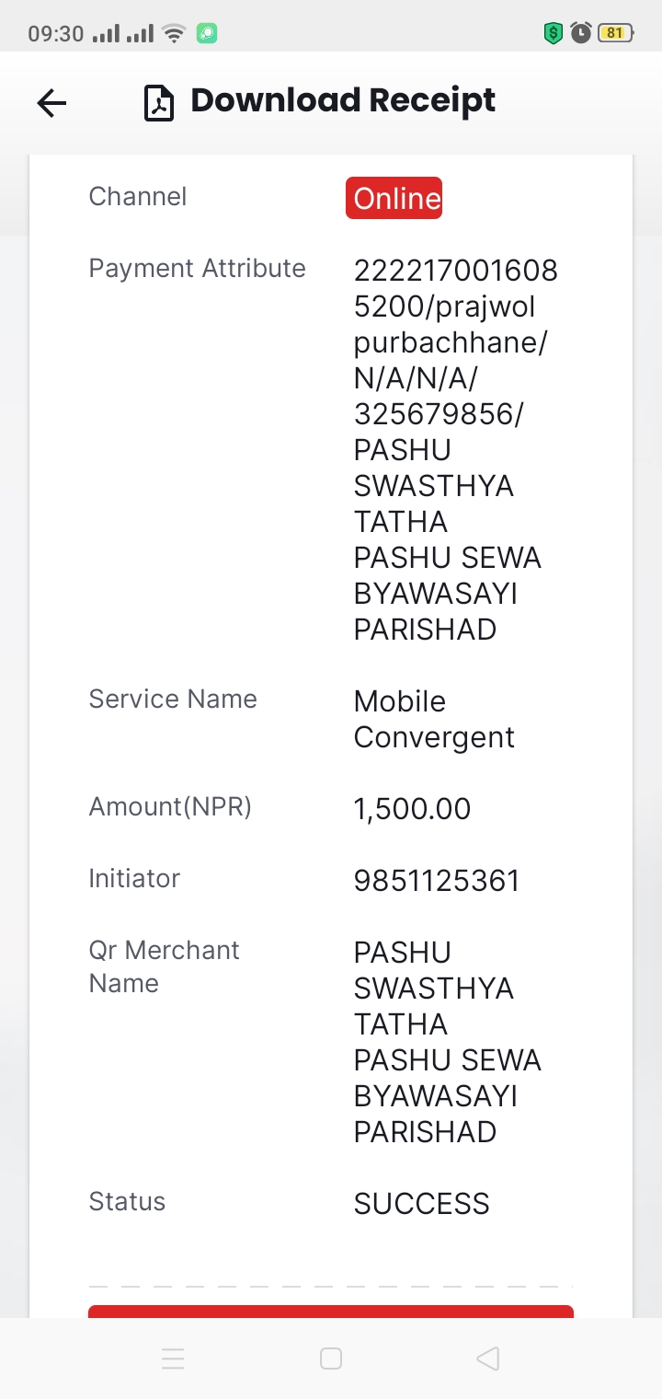Tap the SUCCESS status value
Viewport: 662px width, 1399px height.
point(421,1204)
